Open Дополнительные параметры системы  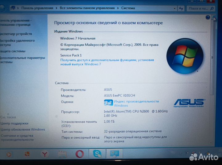[x=23, y=60]
